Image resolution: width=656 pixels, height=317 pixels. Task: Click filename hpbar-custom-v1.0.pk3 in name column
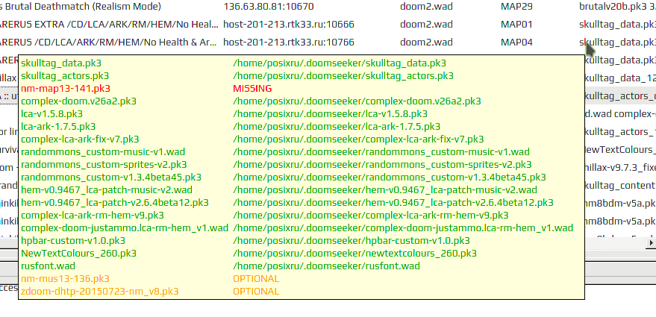click(73, 240)
